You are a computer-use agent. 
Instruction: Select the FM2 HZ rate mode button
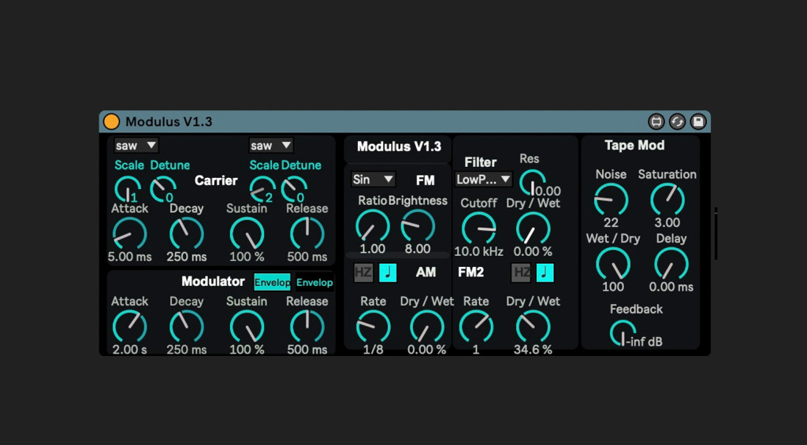coord(521,273)
